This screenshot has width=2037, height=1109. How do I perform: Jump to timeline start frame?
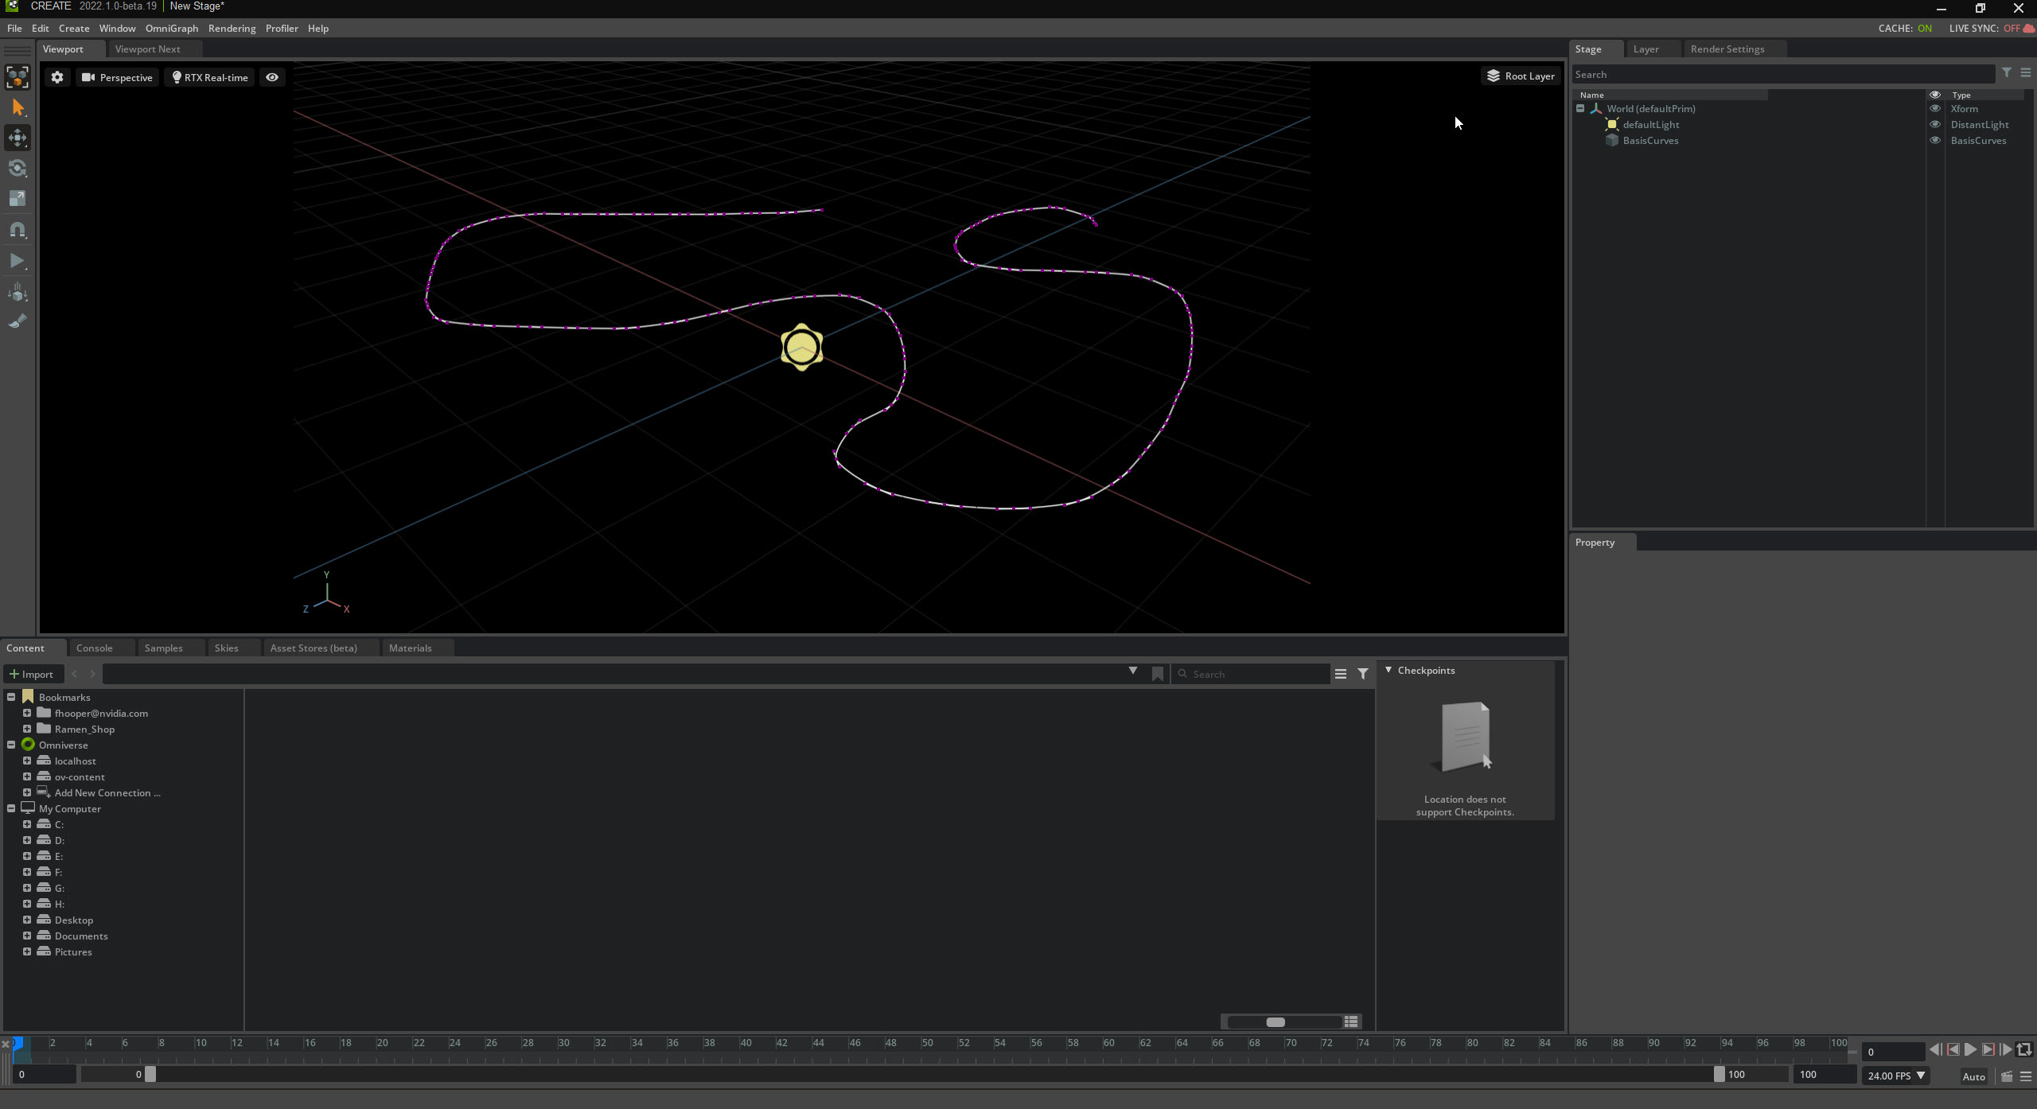click(1935, 1050)
